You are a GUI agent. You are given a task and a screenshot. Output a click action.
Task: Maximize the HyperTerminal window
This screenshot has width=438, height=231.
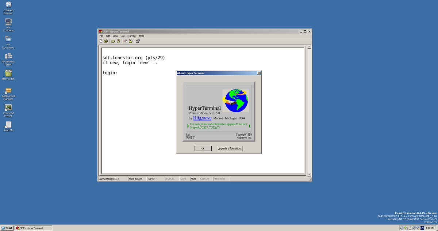click(x=305, y=31)
